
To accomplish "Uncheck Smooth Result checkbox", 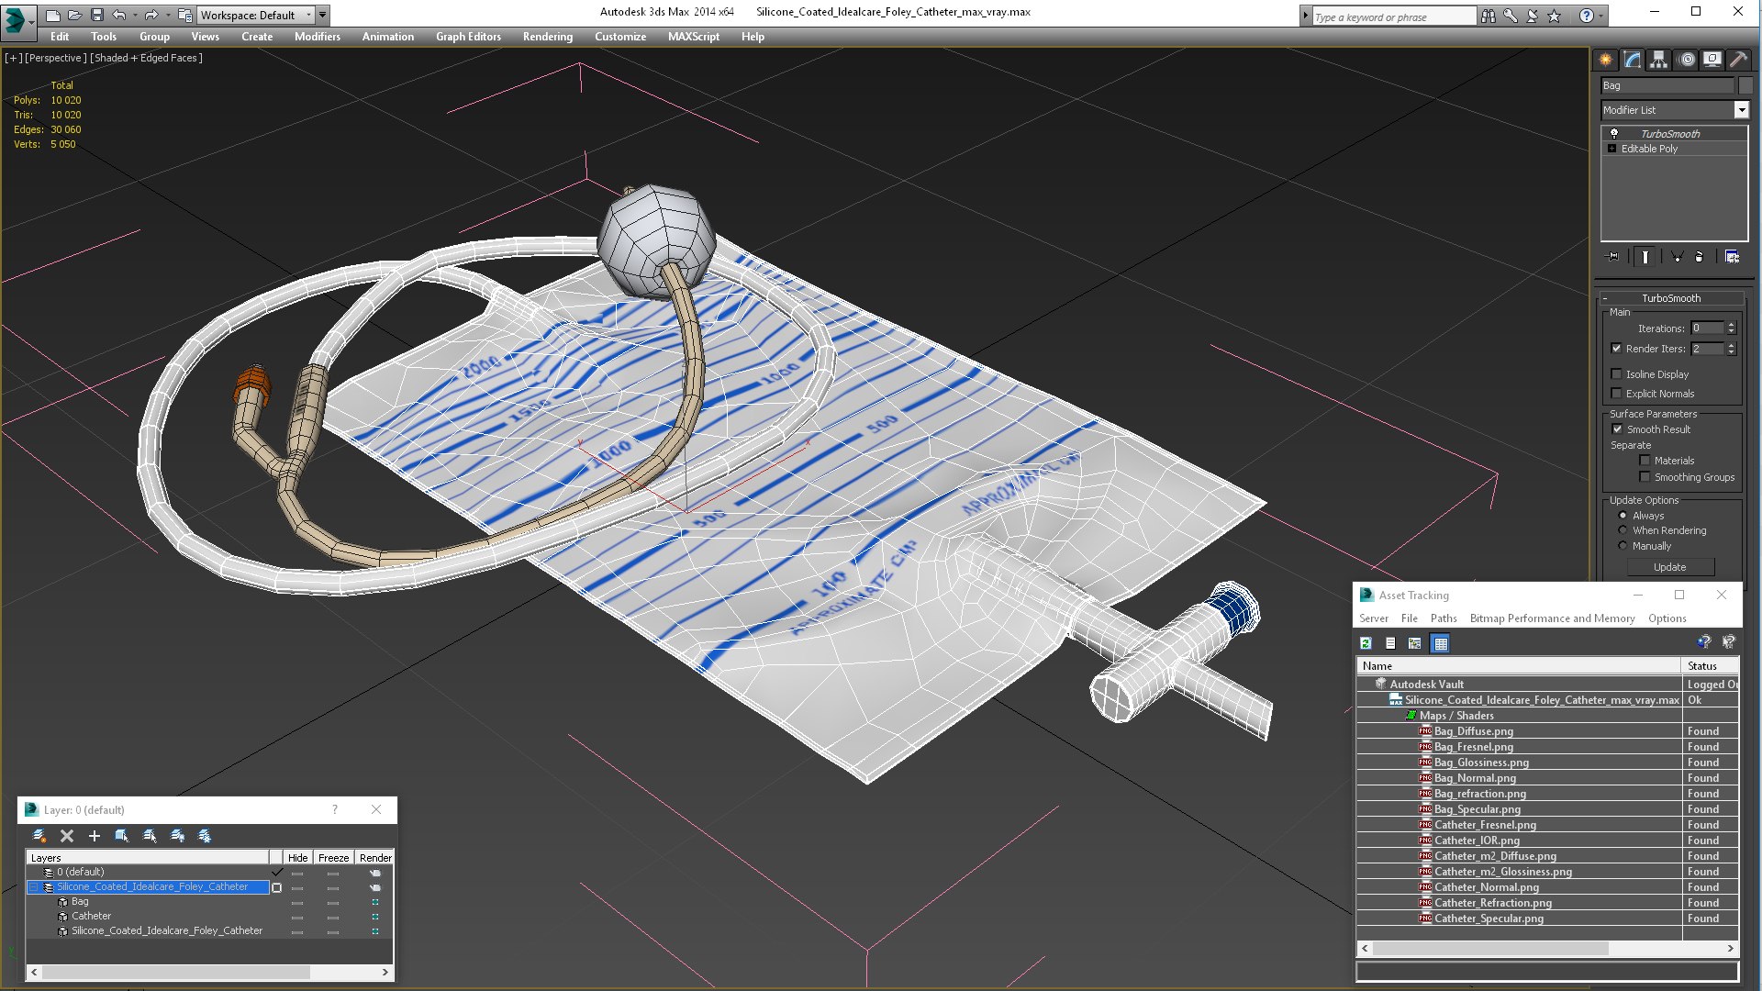I will tap(1617, 429).
